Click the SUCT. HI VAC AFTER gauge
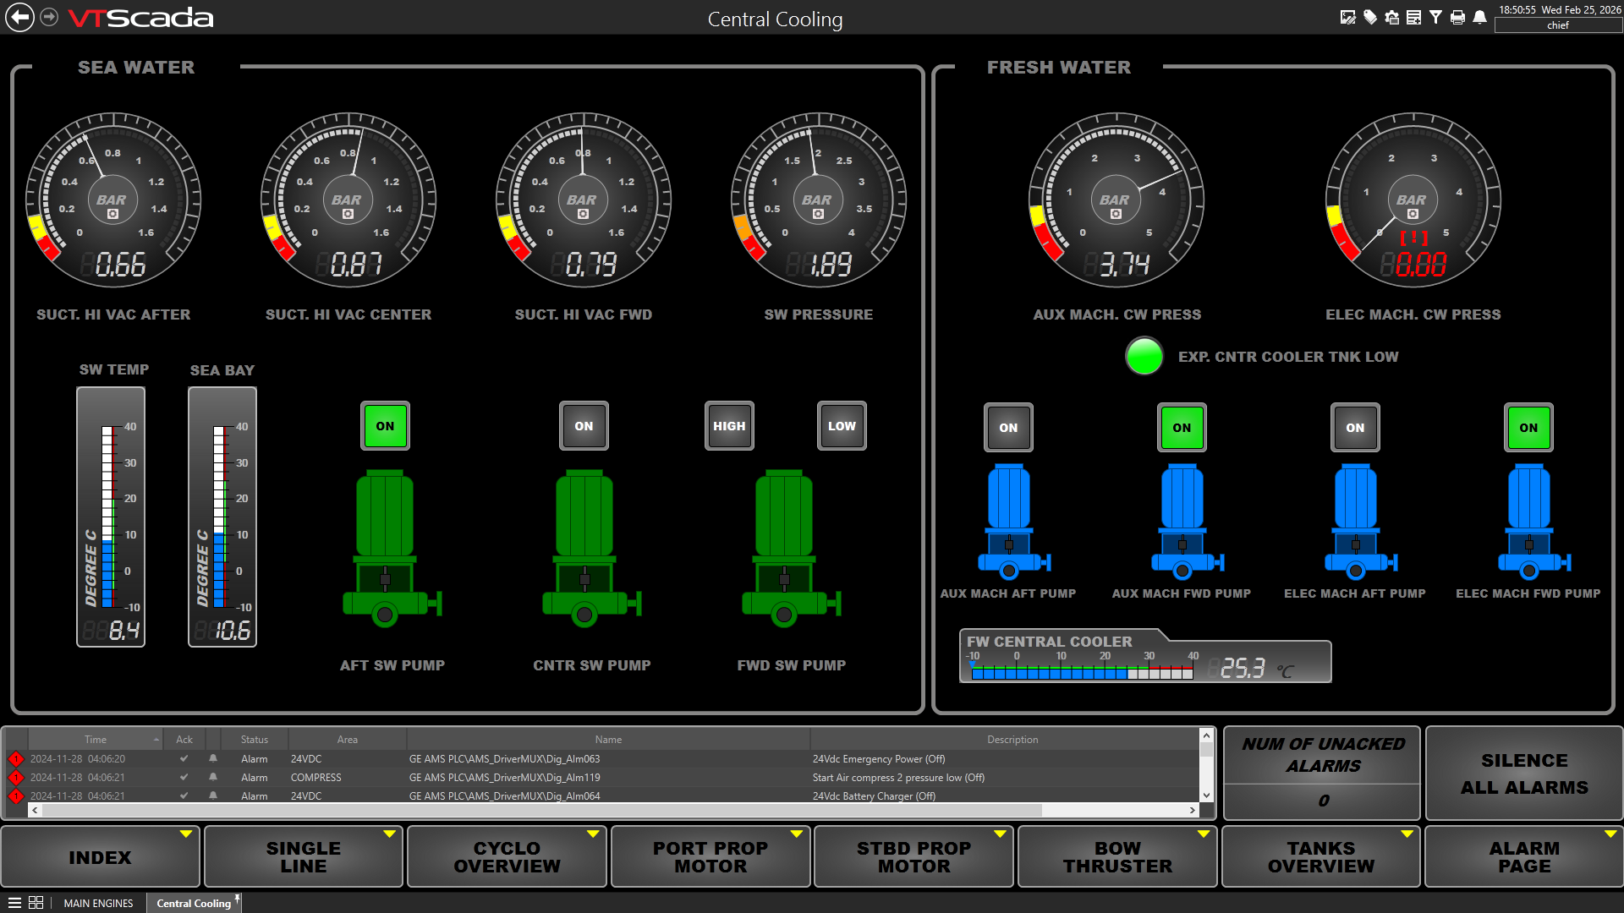The width and height of the screenshot is (1624, 913). 113,200
